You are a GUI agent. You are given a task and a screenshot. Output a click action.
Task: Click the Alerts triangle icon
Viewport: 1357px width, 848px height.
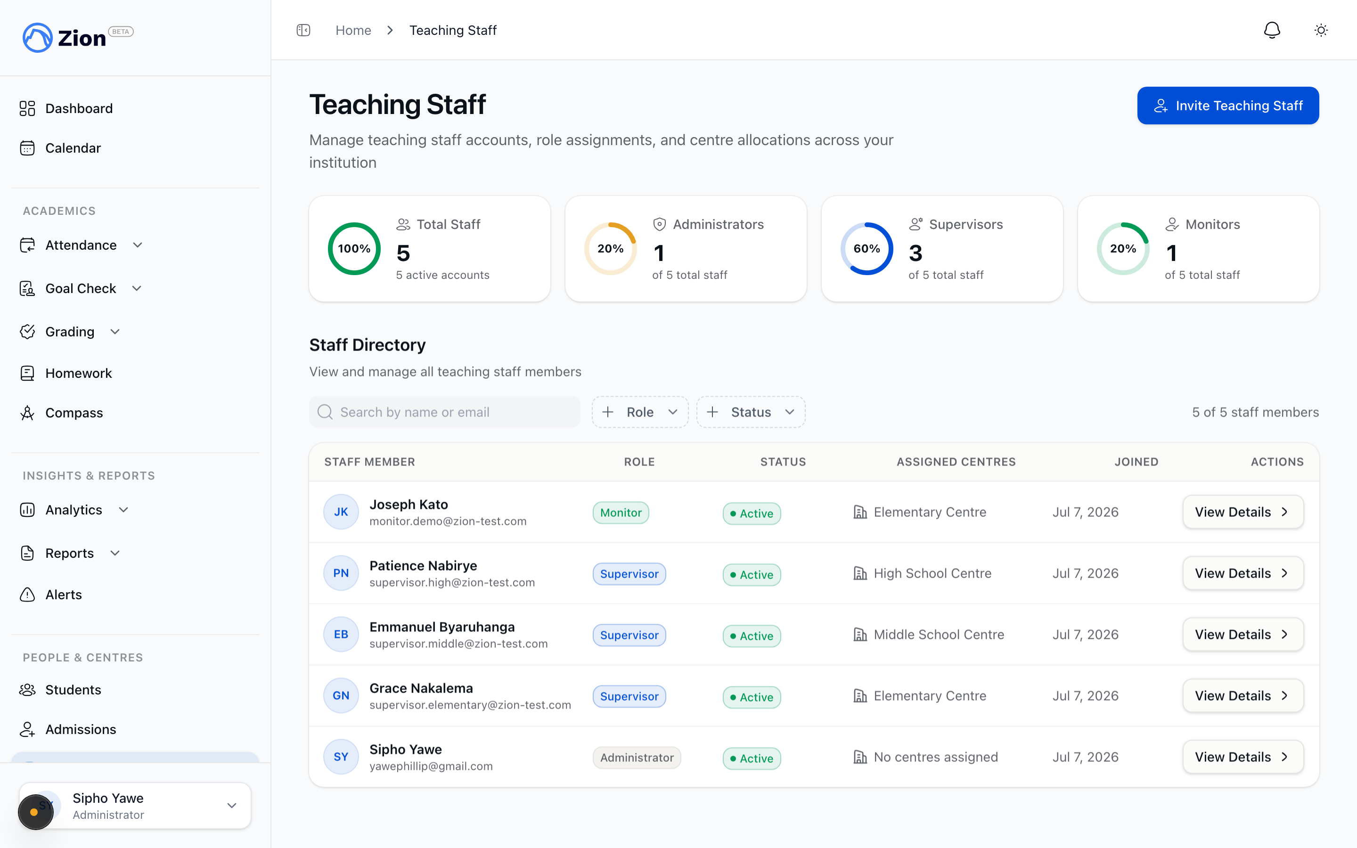[x=27, y=595]
